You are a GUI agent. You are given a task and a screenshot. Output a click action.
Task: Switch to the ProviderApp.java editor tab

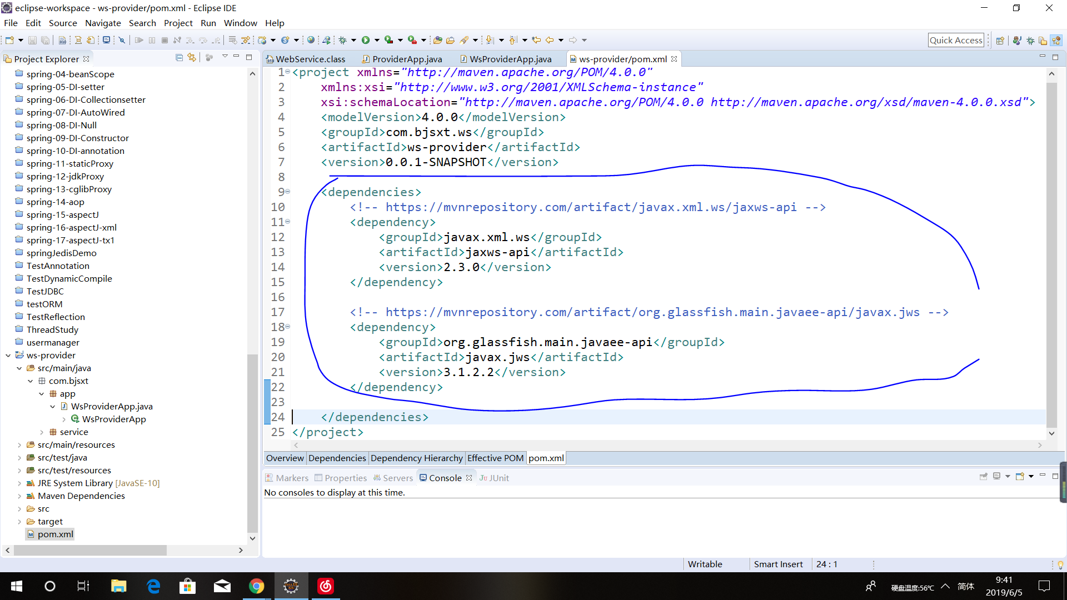click(x=402, y=59)
